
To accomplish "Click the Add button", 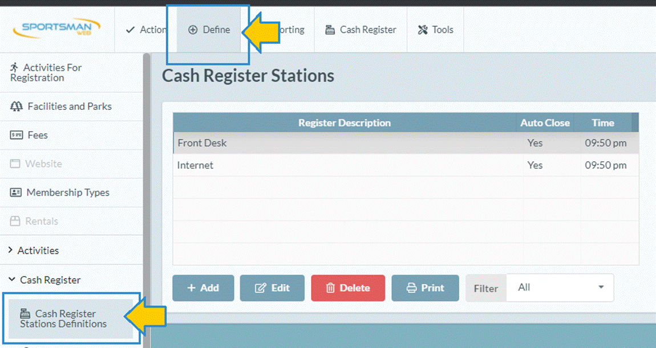I will click(203, 288).
